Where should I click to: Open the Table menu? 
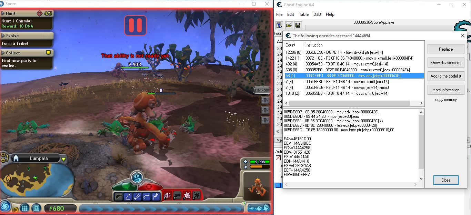click(303, 14)
